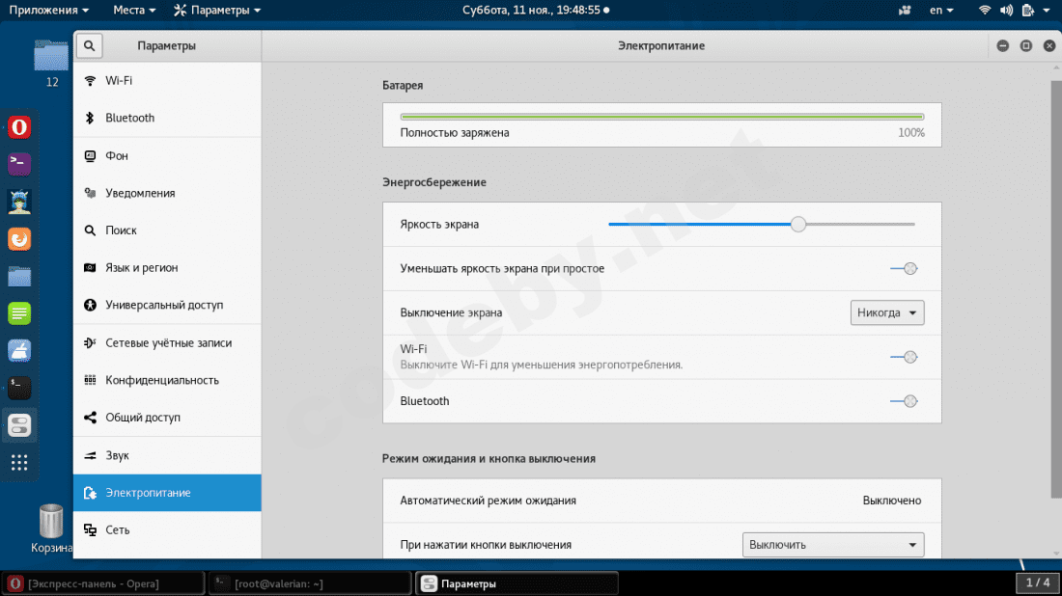Click the settings toggle icon in dock
The image size is (1062, 596).
tap(19, 425)
